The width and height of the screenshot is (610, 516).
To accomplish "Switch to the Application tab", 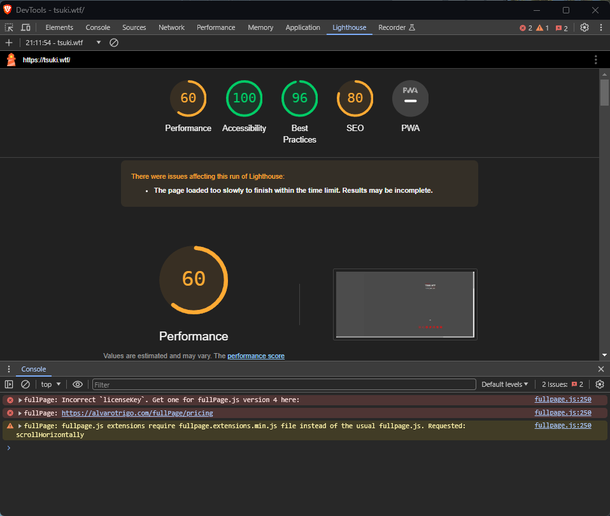I will tap(302, 27).
